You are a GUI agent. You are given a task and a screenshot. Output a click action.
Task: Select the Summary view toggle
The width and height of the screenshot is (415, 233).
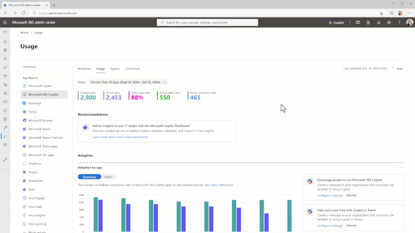tap(90, 177)
